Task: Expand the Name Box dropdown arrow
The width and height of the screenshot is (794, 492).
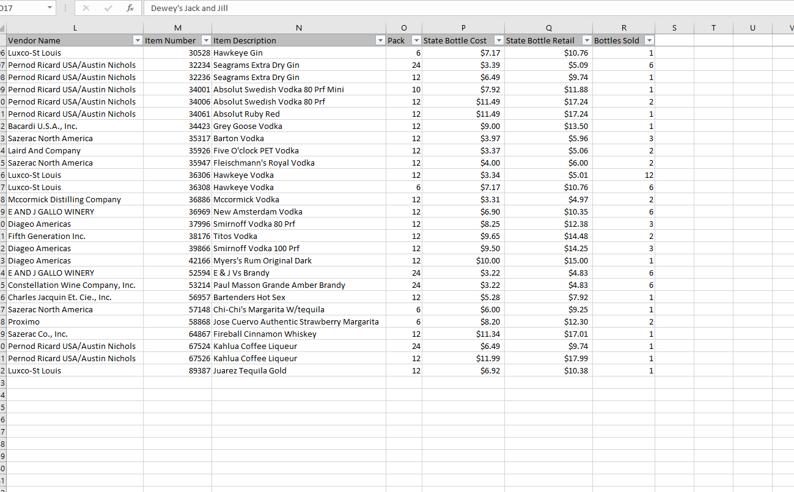Action: coord(50,8)
